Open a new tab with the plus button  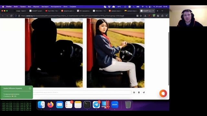(158, 11)
